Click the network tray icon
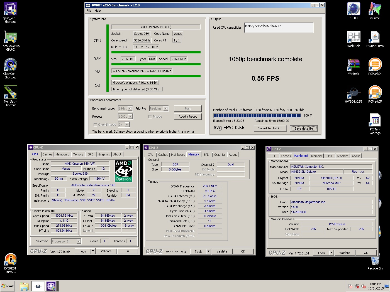Screen dimensions: 390x292 357,286
